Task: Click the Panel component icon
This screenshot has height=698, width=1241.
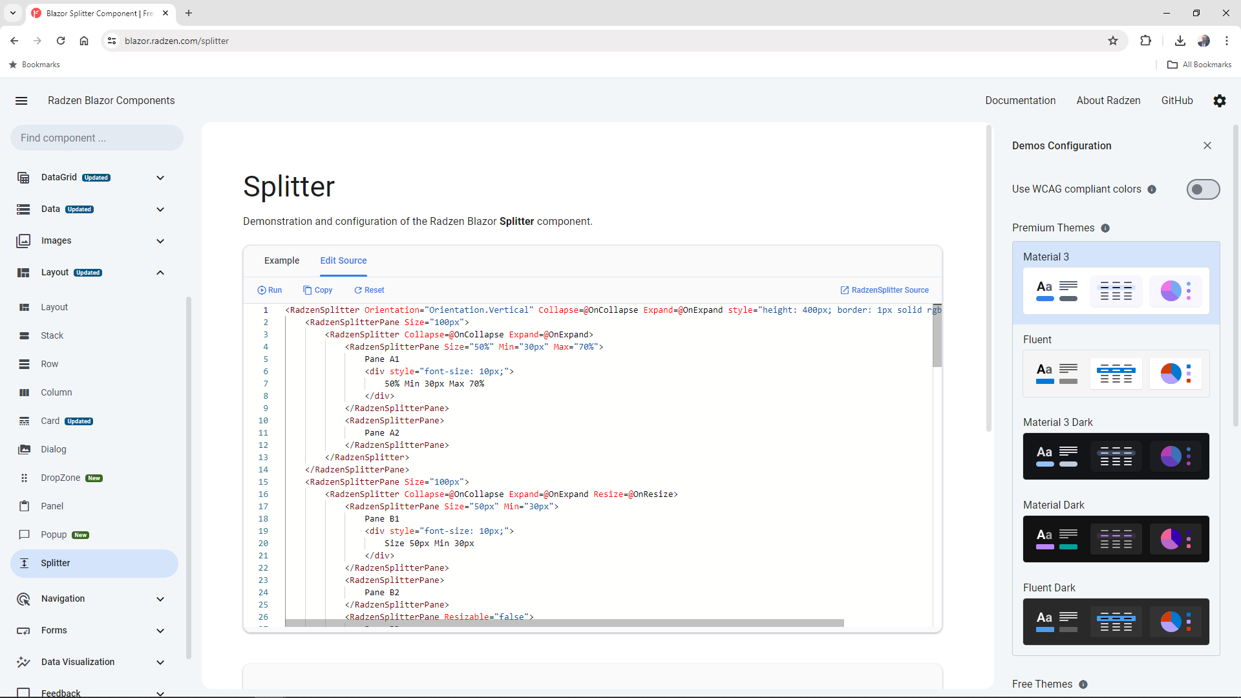Action: pos(25,507)
